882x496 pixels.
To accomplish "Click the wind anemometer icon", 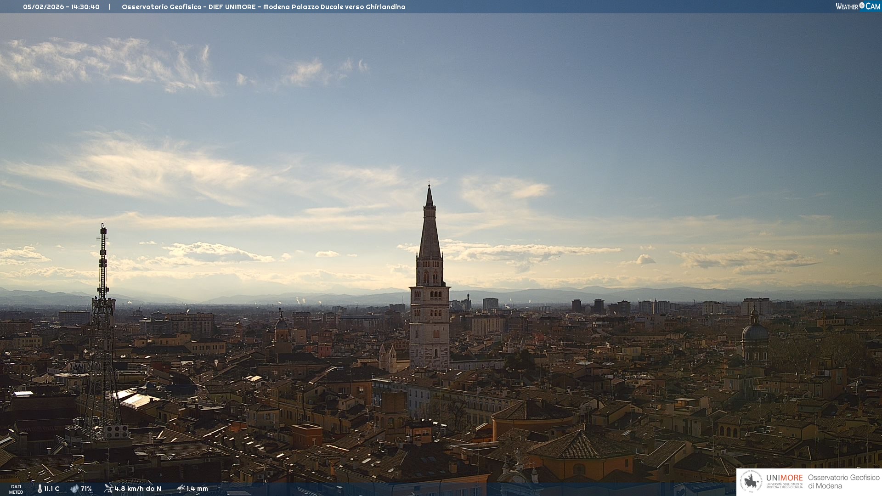I will click(108, 488).
